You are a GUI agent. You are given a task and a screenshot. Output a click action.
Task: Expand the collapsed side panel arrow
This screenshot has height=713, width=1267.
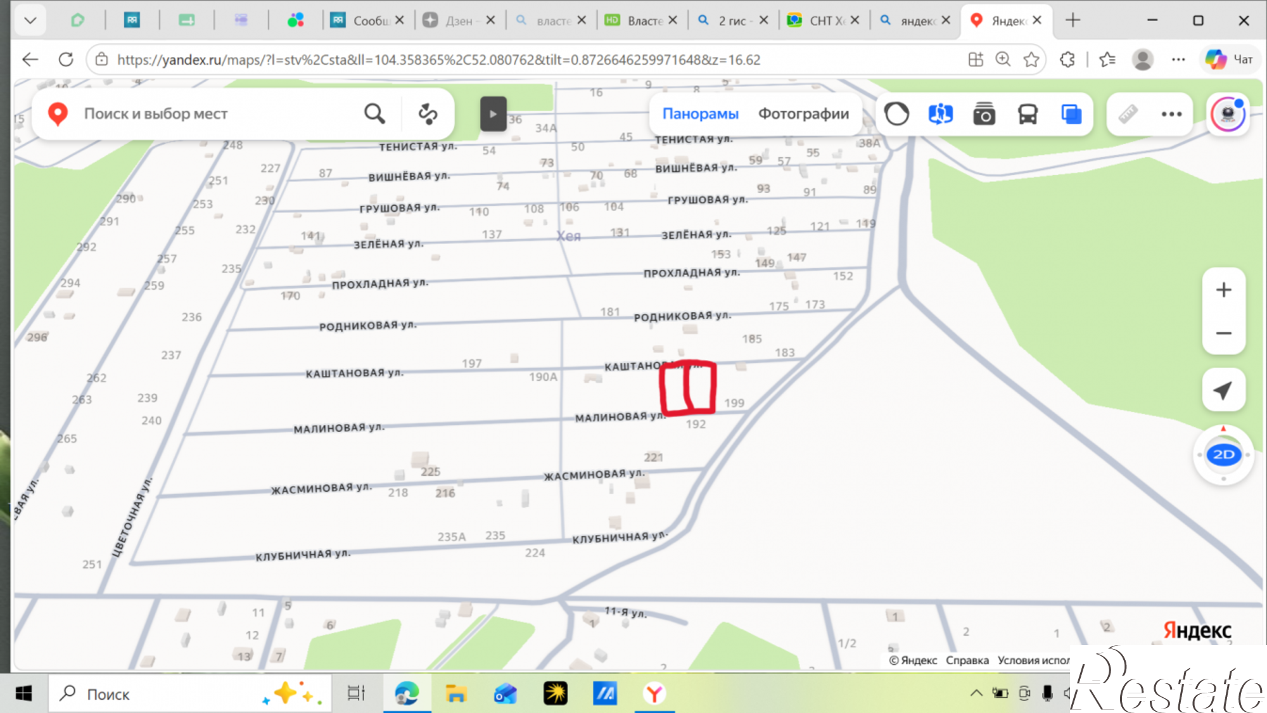[493, 114]
